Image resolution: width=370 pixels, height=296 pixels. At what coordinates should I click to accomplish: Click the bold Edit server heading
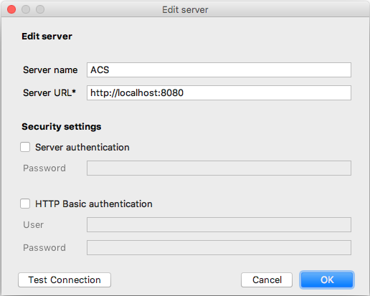(47, 37)
